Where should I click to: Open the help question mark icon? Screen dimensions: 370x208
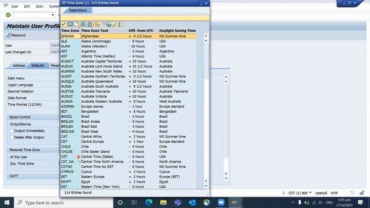pyautogui.click(x=103, y=24)
